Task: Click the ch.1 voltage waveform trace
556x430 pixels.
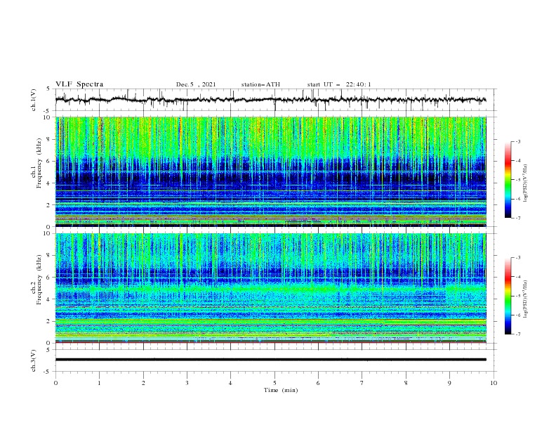Action: click(270, 100)
